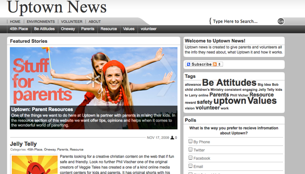Click the Polls heading
Viewport: 305px width, 174px height.
(191, 120)
